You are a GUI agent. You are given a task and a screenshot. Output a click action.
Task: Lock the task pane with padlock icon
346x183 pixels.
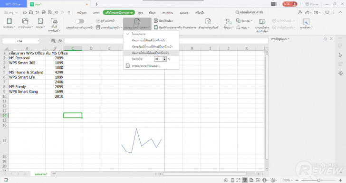(325, 39)
